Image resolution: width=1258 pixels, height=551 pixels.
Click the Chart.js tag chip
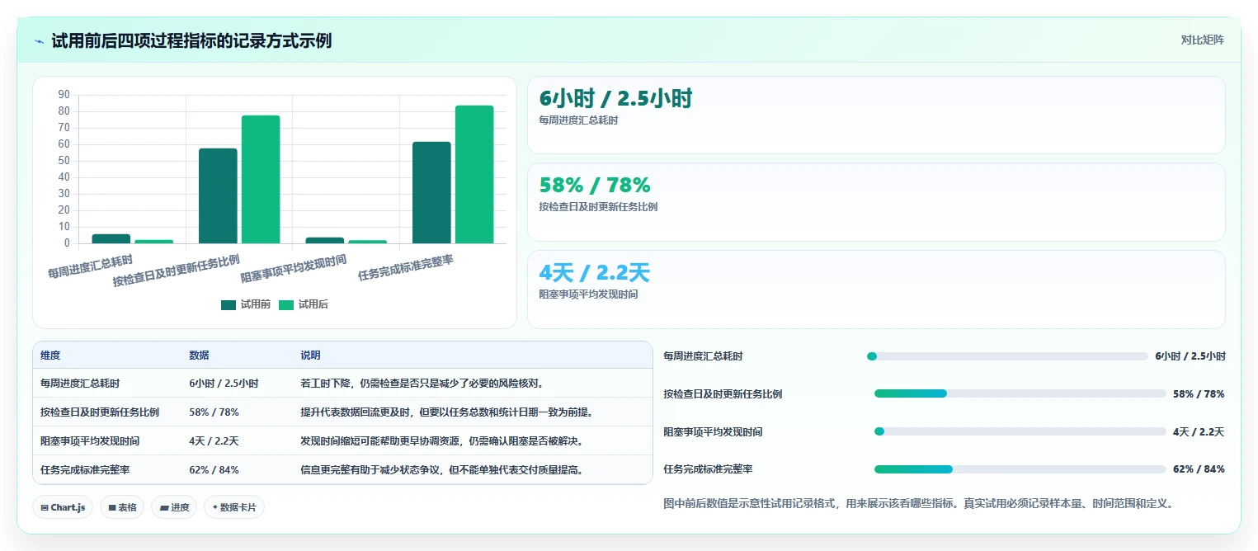coord(64,507)
